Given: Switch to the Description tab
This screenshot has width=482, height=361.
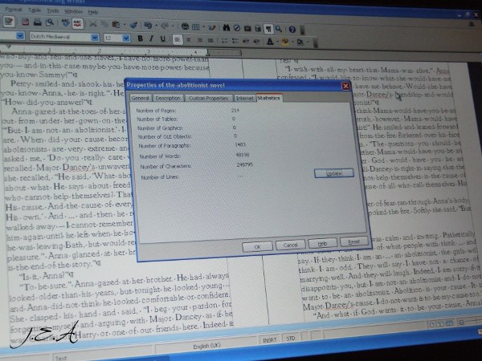Looking at the screenshot, I should [x=168, y=98].
